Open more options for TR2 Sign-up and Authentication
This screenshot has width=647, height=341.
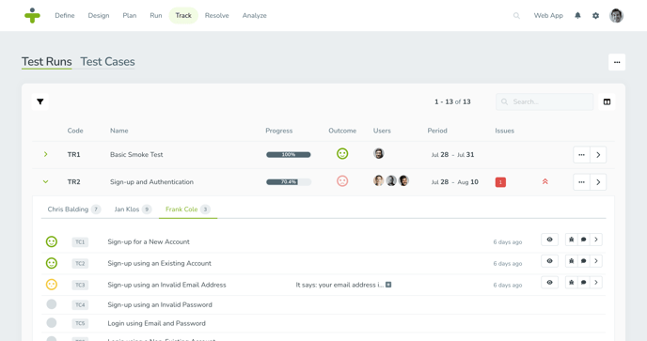click(581, 182)
